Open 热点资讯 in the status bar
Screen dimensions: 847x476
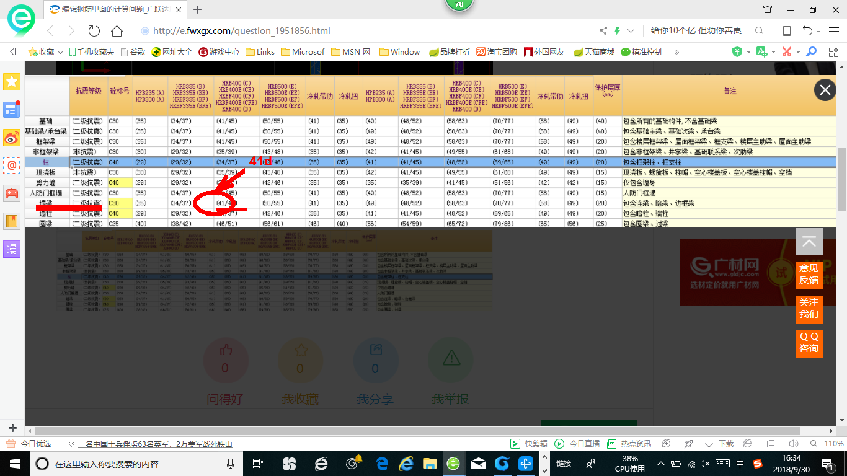tap(629, 444)
